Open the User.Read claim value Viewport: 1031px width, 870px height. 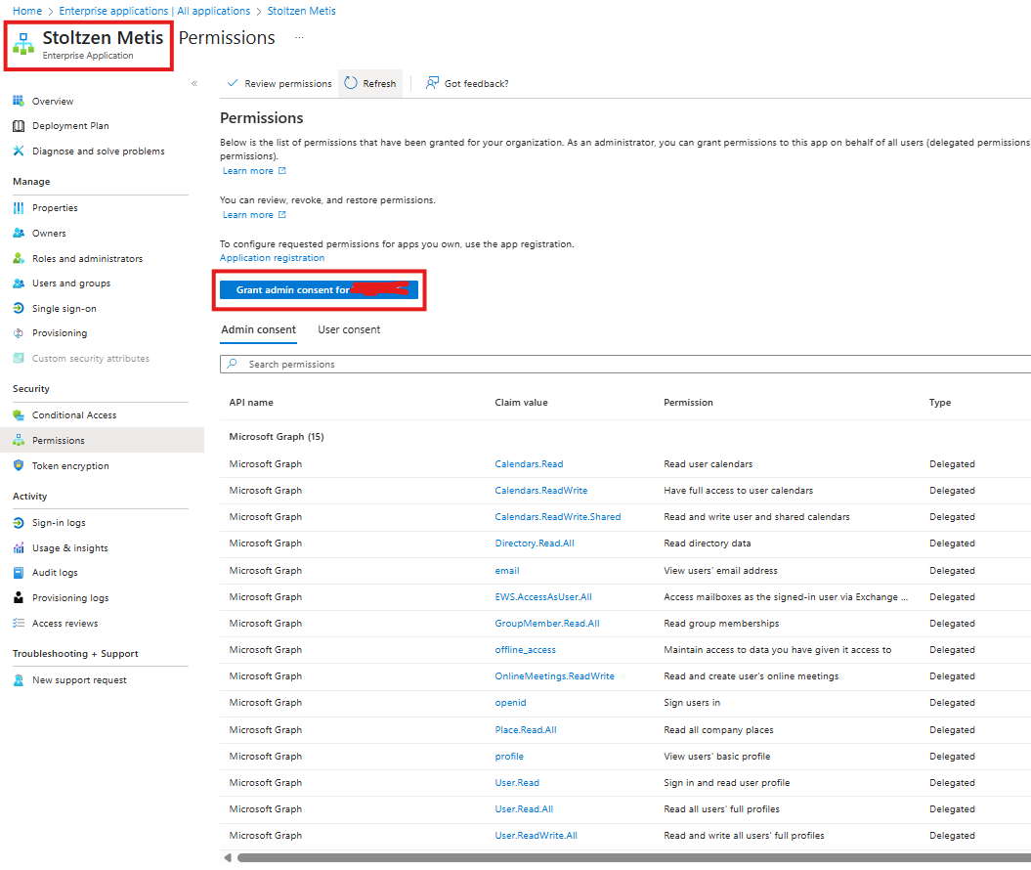[x=517, y=783]
